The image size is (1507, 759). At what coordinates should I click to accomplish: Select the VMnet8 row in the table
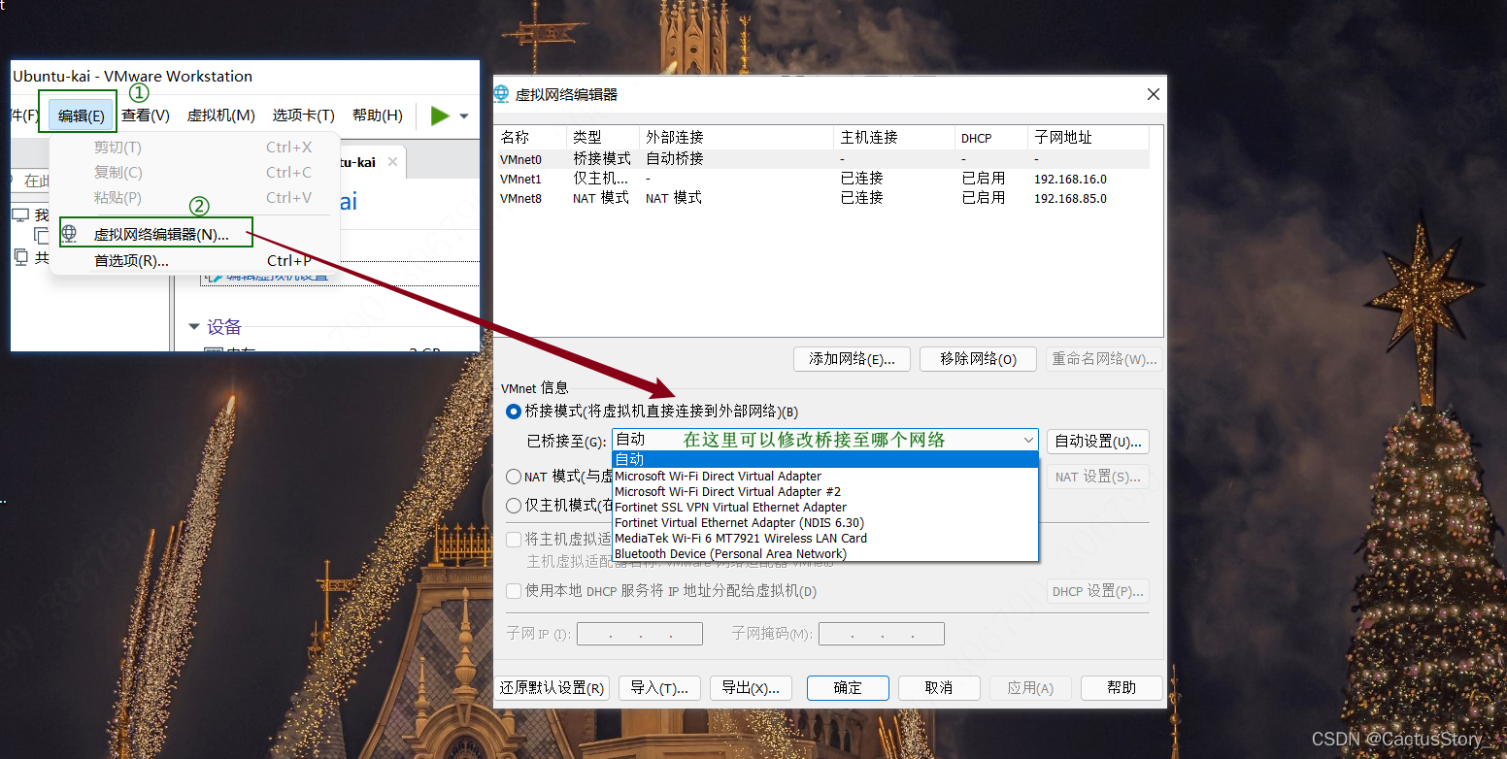click(x=823, y=198)
